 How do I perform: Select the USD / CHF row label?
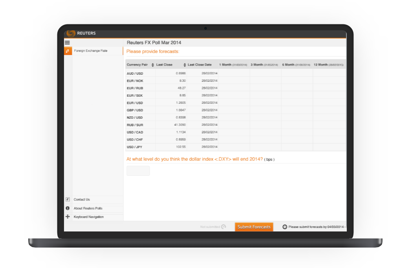point(135,140)
